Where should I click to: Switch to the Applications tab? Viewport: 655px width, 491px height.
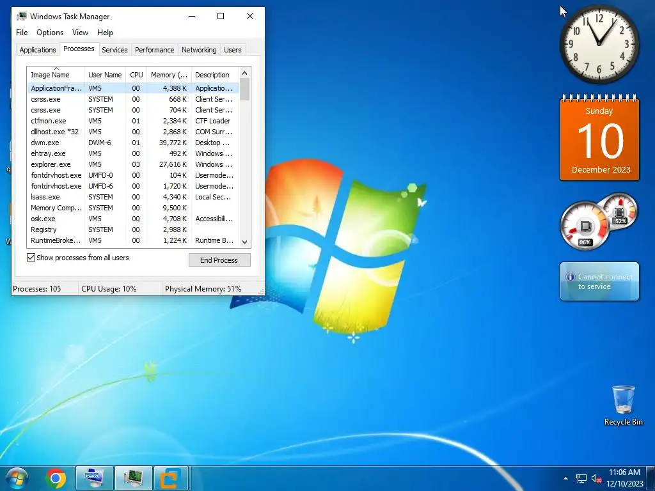pyautogui.click(x=38, y=50)
